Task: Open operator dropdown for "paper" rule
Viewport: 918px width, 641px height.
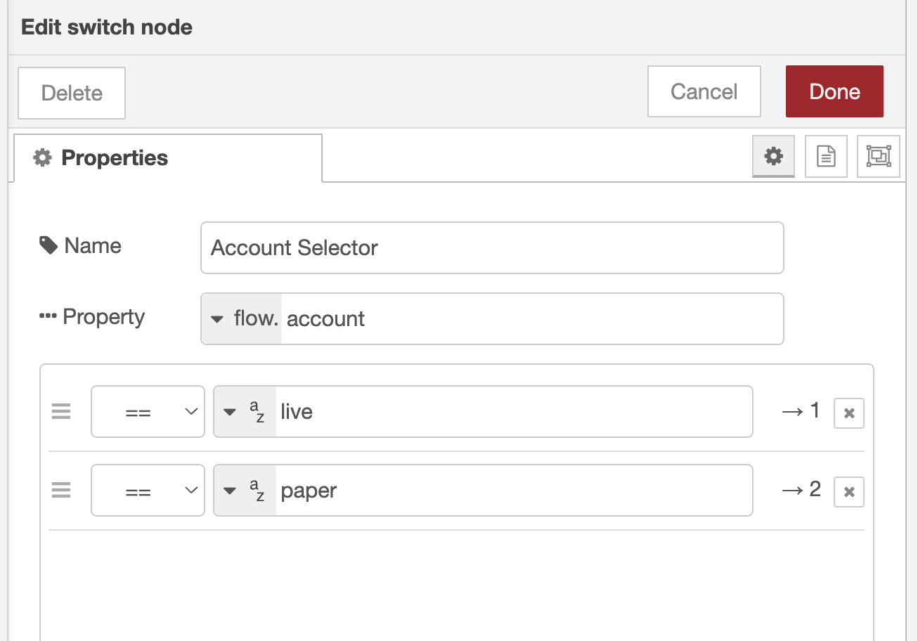Action: click(148, 491)
